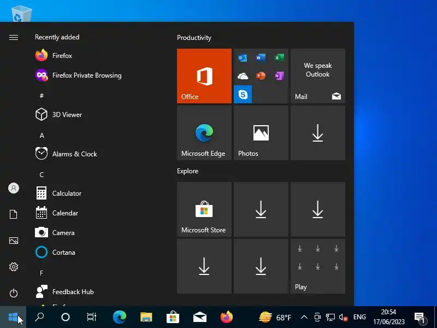
Task: Open the user account icon
Action: coord(13,188)
